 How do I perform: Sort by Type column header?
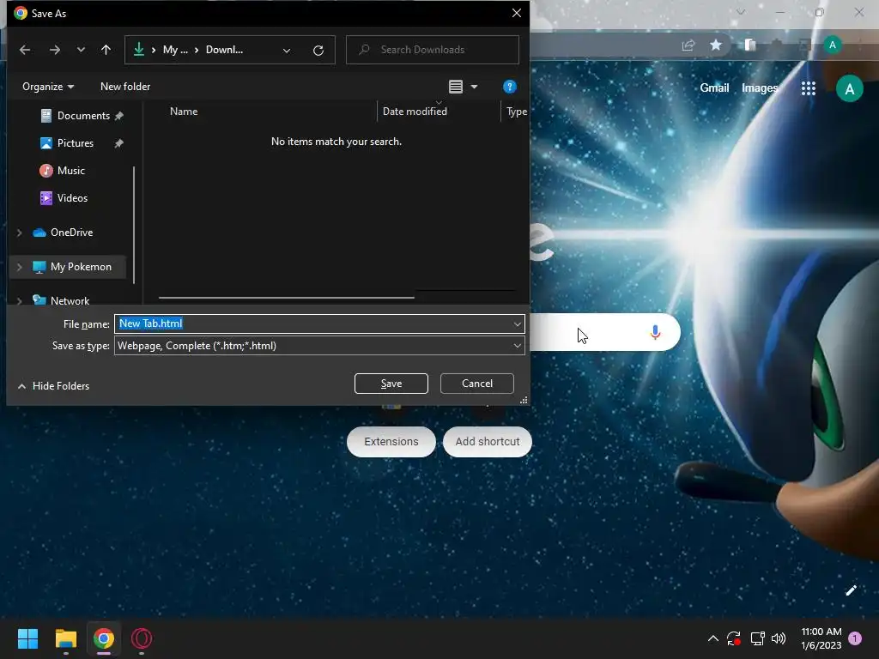[x=516, y=112]
